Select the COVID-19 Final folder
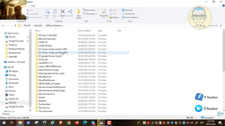 [x=45, y=46]
